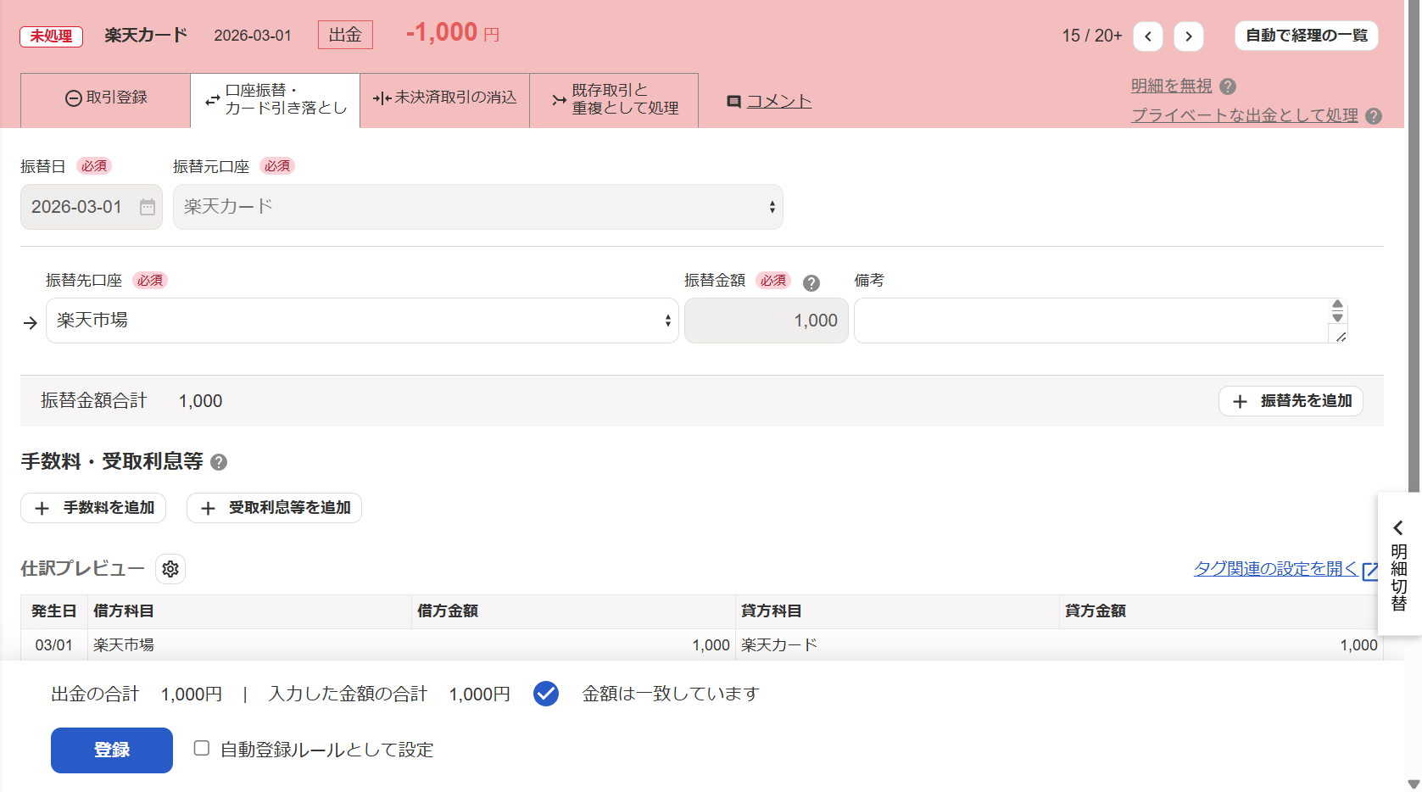The height and width of the screenshot is (792, 1422).
Task: Click the 登録 button
Action: (x=112, y=750)
